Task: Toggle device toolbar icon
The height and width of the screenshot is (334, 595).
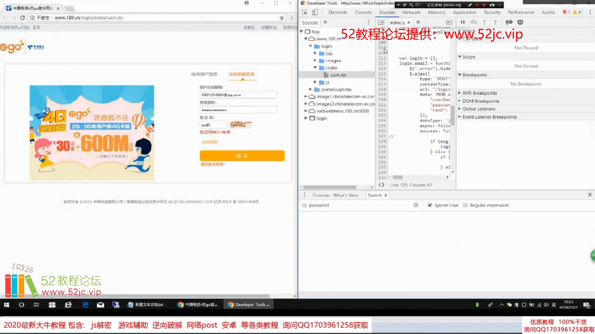Action: 315,12
